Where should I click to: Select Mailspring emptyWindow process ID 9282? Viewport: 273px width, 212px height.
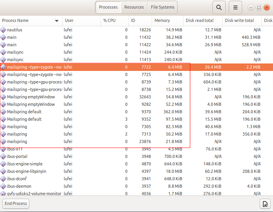pyautogui.click(x=136, y=104)
